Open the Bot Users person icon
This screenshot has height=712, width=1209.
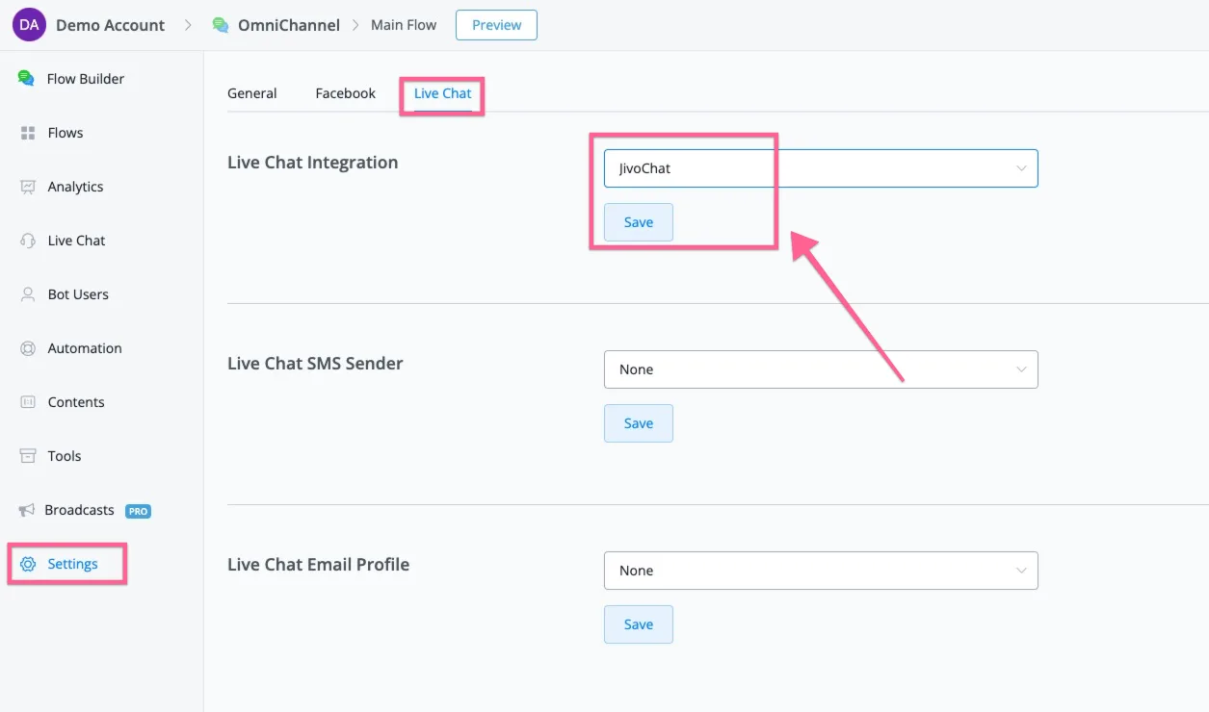coord(28,294)
